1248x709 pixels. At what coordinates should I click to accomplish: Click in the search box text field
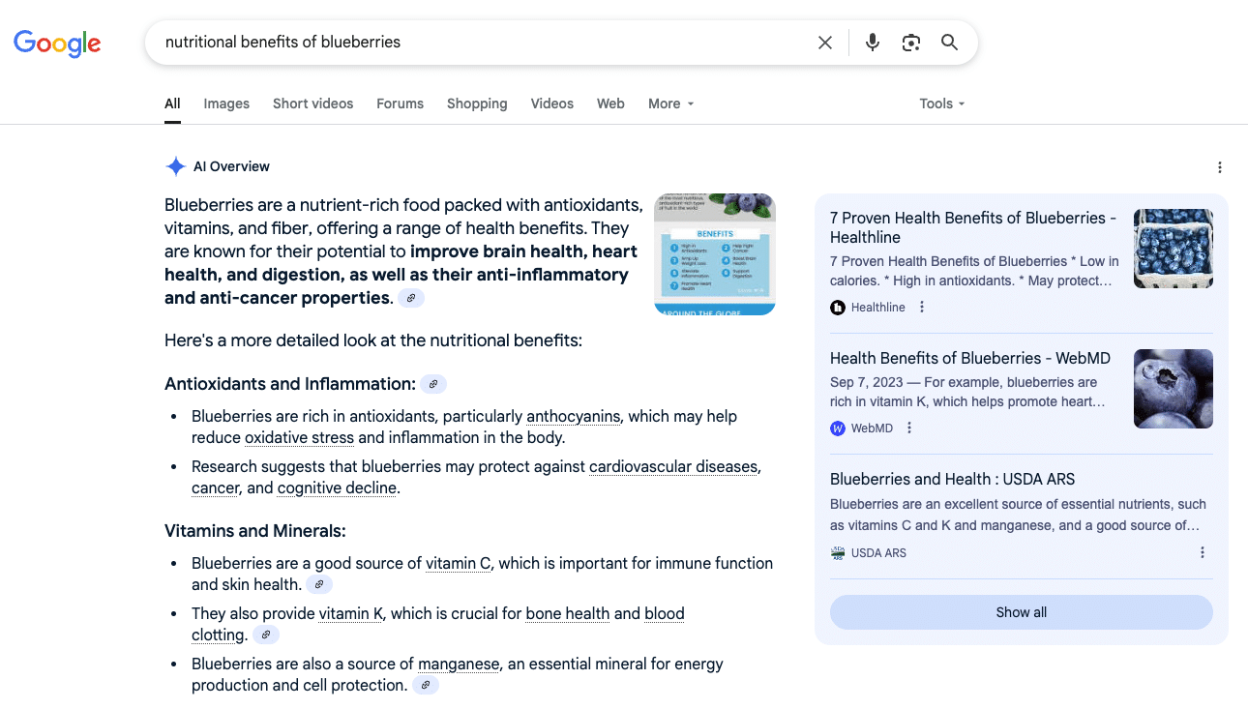[484, 43]
